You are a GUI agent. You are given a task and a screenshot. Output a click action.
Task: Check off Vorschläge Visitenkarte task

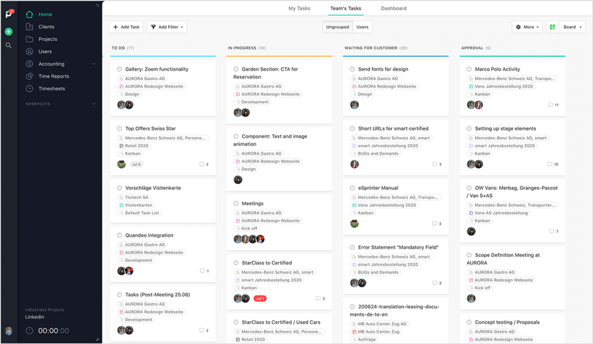click(x=119, y=188)
